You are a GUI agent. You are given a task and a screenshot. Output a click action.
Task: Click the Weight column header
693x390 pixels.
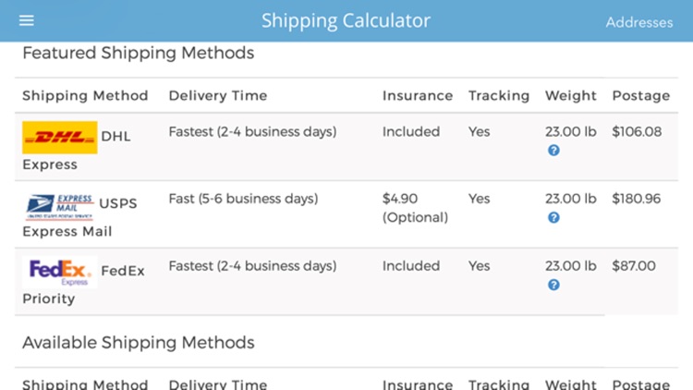point(571,95)
